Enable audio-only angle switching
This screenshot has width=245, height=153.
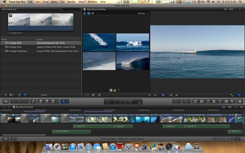click(93, 13)
